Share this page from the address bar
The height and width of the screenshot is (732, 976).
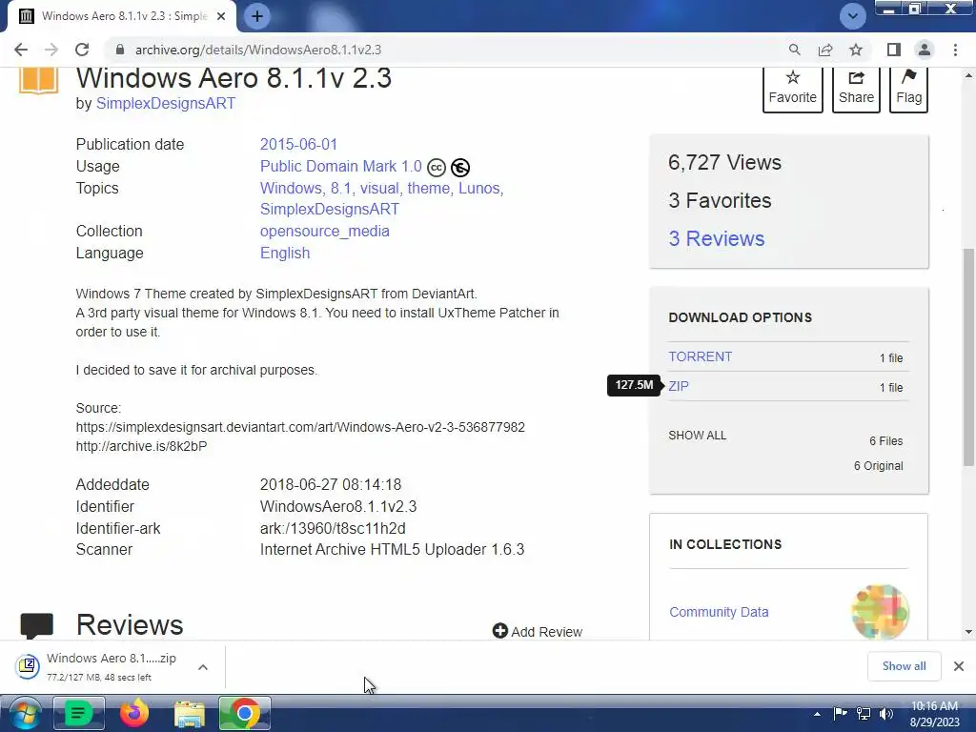pyautogui.click(x=825, y=50)
